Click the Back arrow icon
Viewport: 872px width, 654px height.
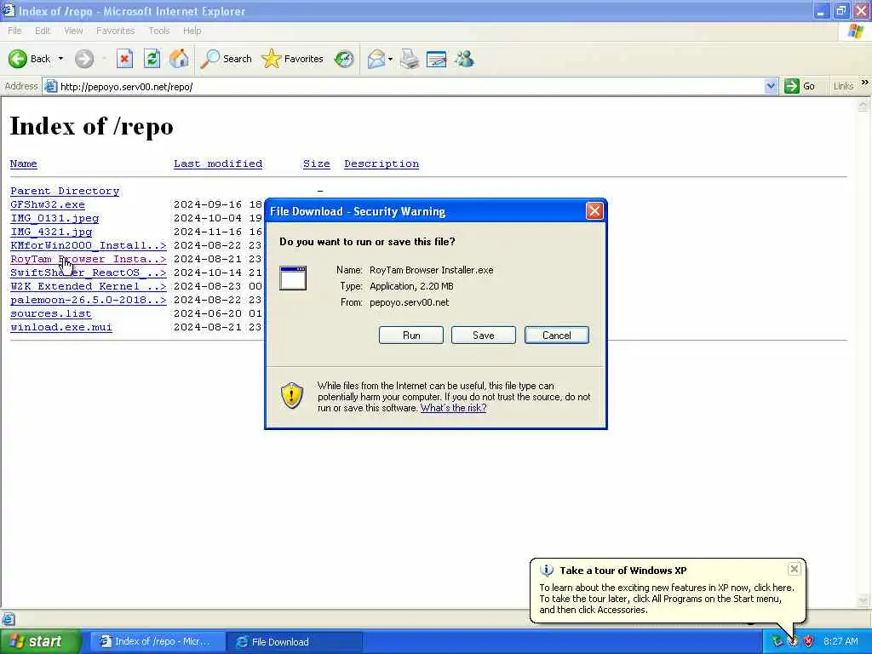18,59
